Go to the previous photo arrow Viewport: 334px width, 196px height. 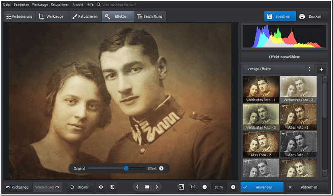tap(137, 187)
